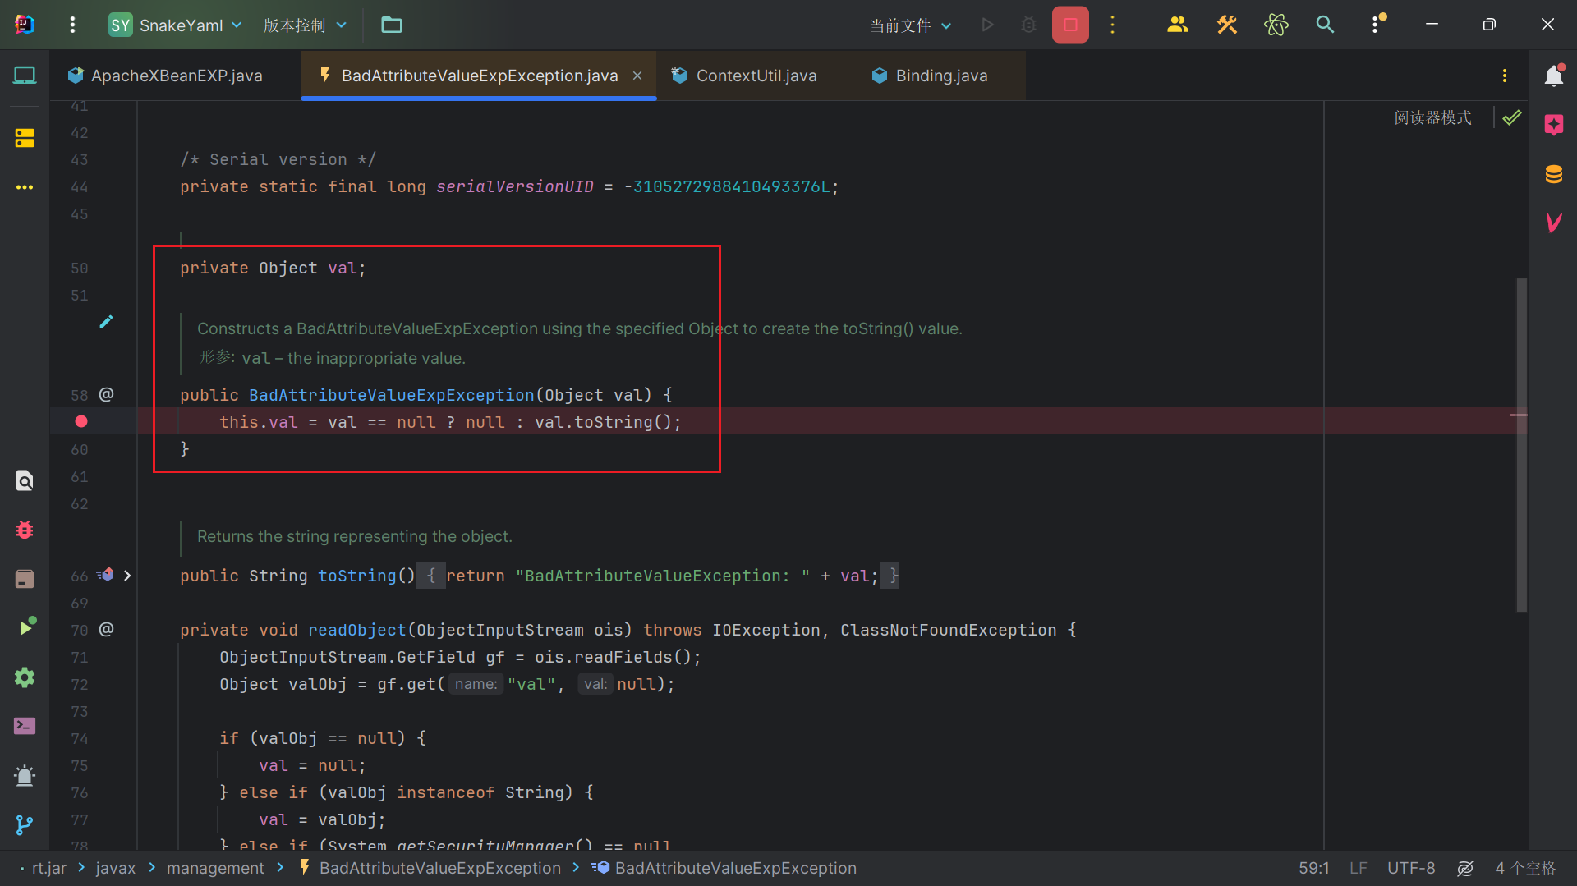The image size is (1577, 886).
Task: Open the Notifications bell
Action: [1553, 76]
